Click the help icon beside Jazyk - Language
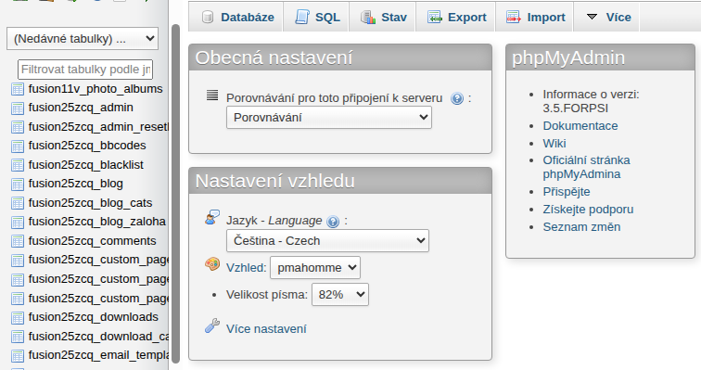701x370 pixels. 333,222
